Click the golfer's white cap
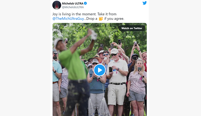This screenshot has width=201, height=116. pos(58,42)
